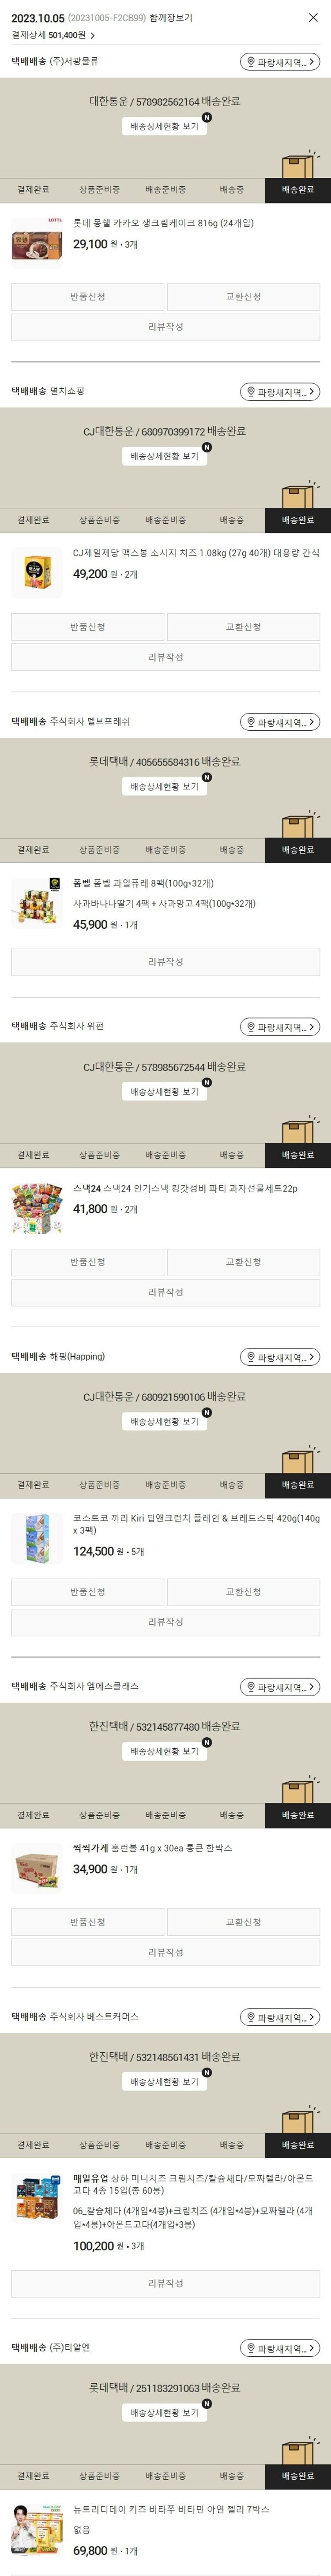
Task: Expand payment detail 501,400원 chevron
Action: pyautogui.click(x=93, y=35)
